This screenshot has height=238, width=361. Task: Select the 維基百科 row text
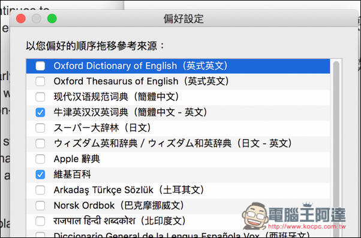pos(73,175)
